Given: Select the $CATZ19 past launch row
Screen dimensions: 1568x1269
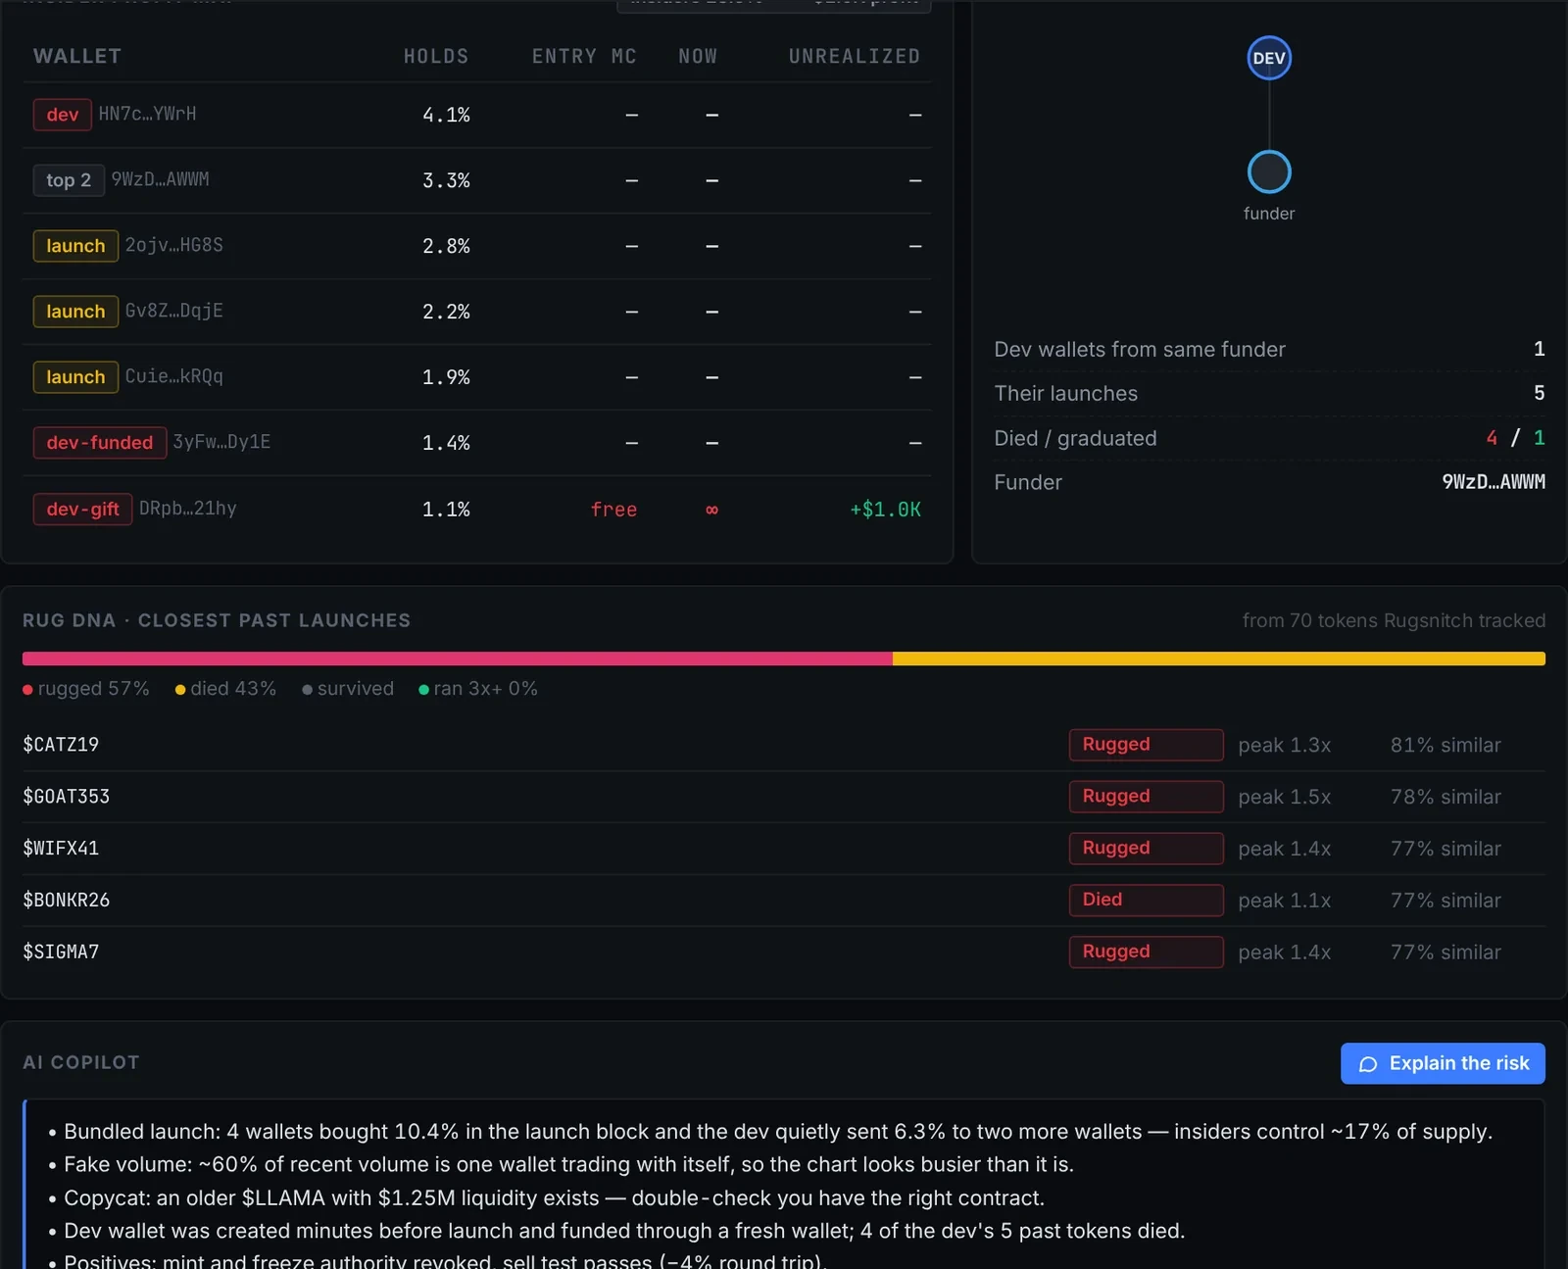Looking at the screenshot, I should [x=784, y=745].
